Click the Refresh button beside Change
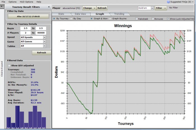196x130 pixels. pos(102,8)
